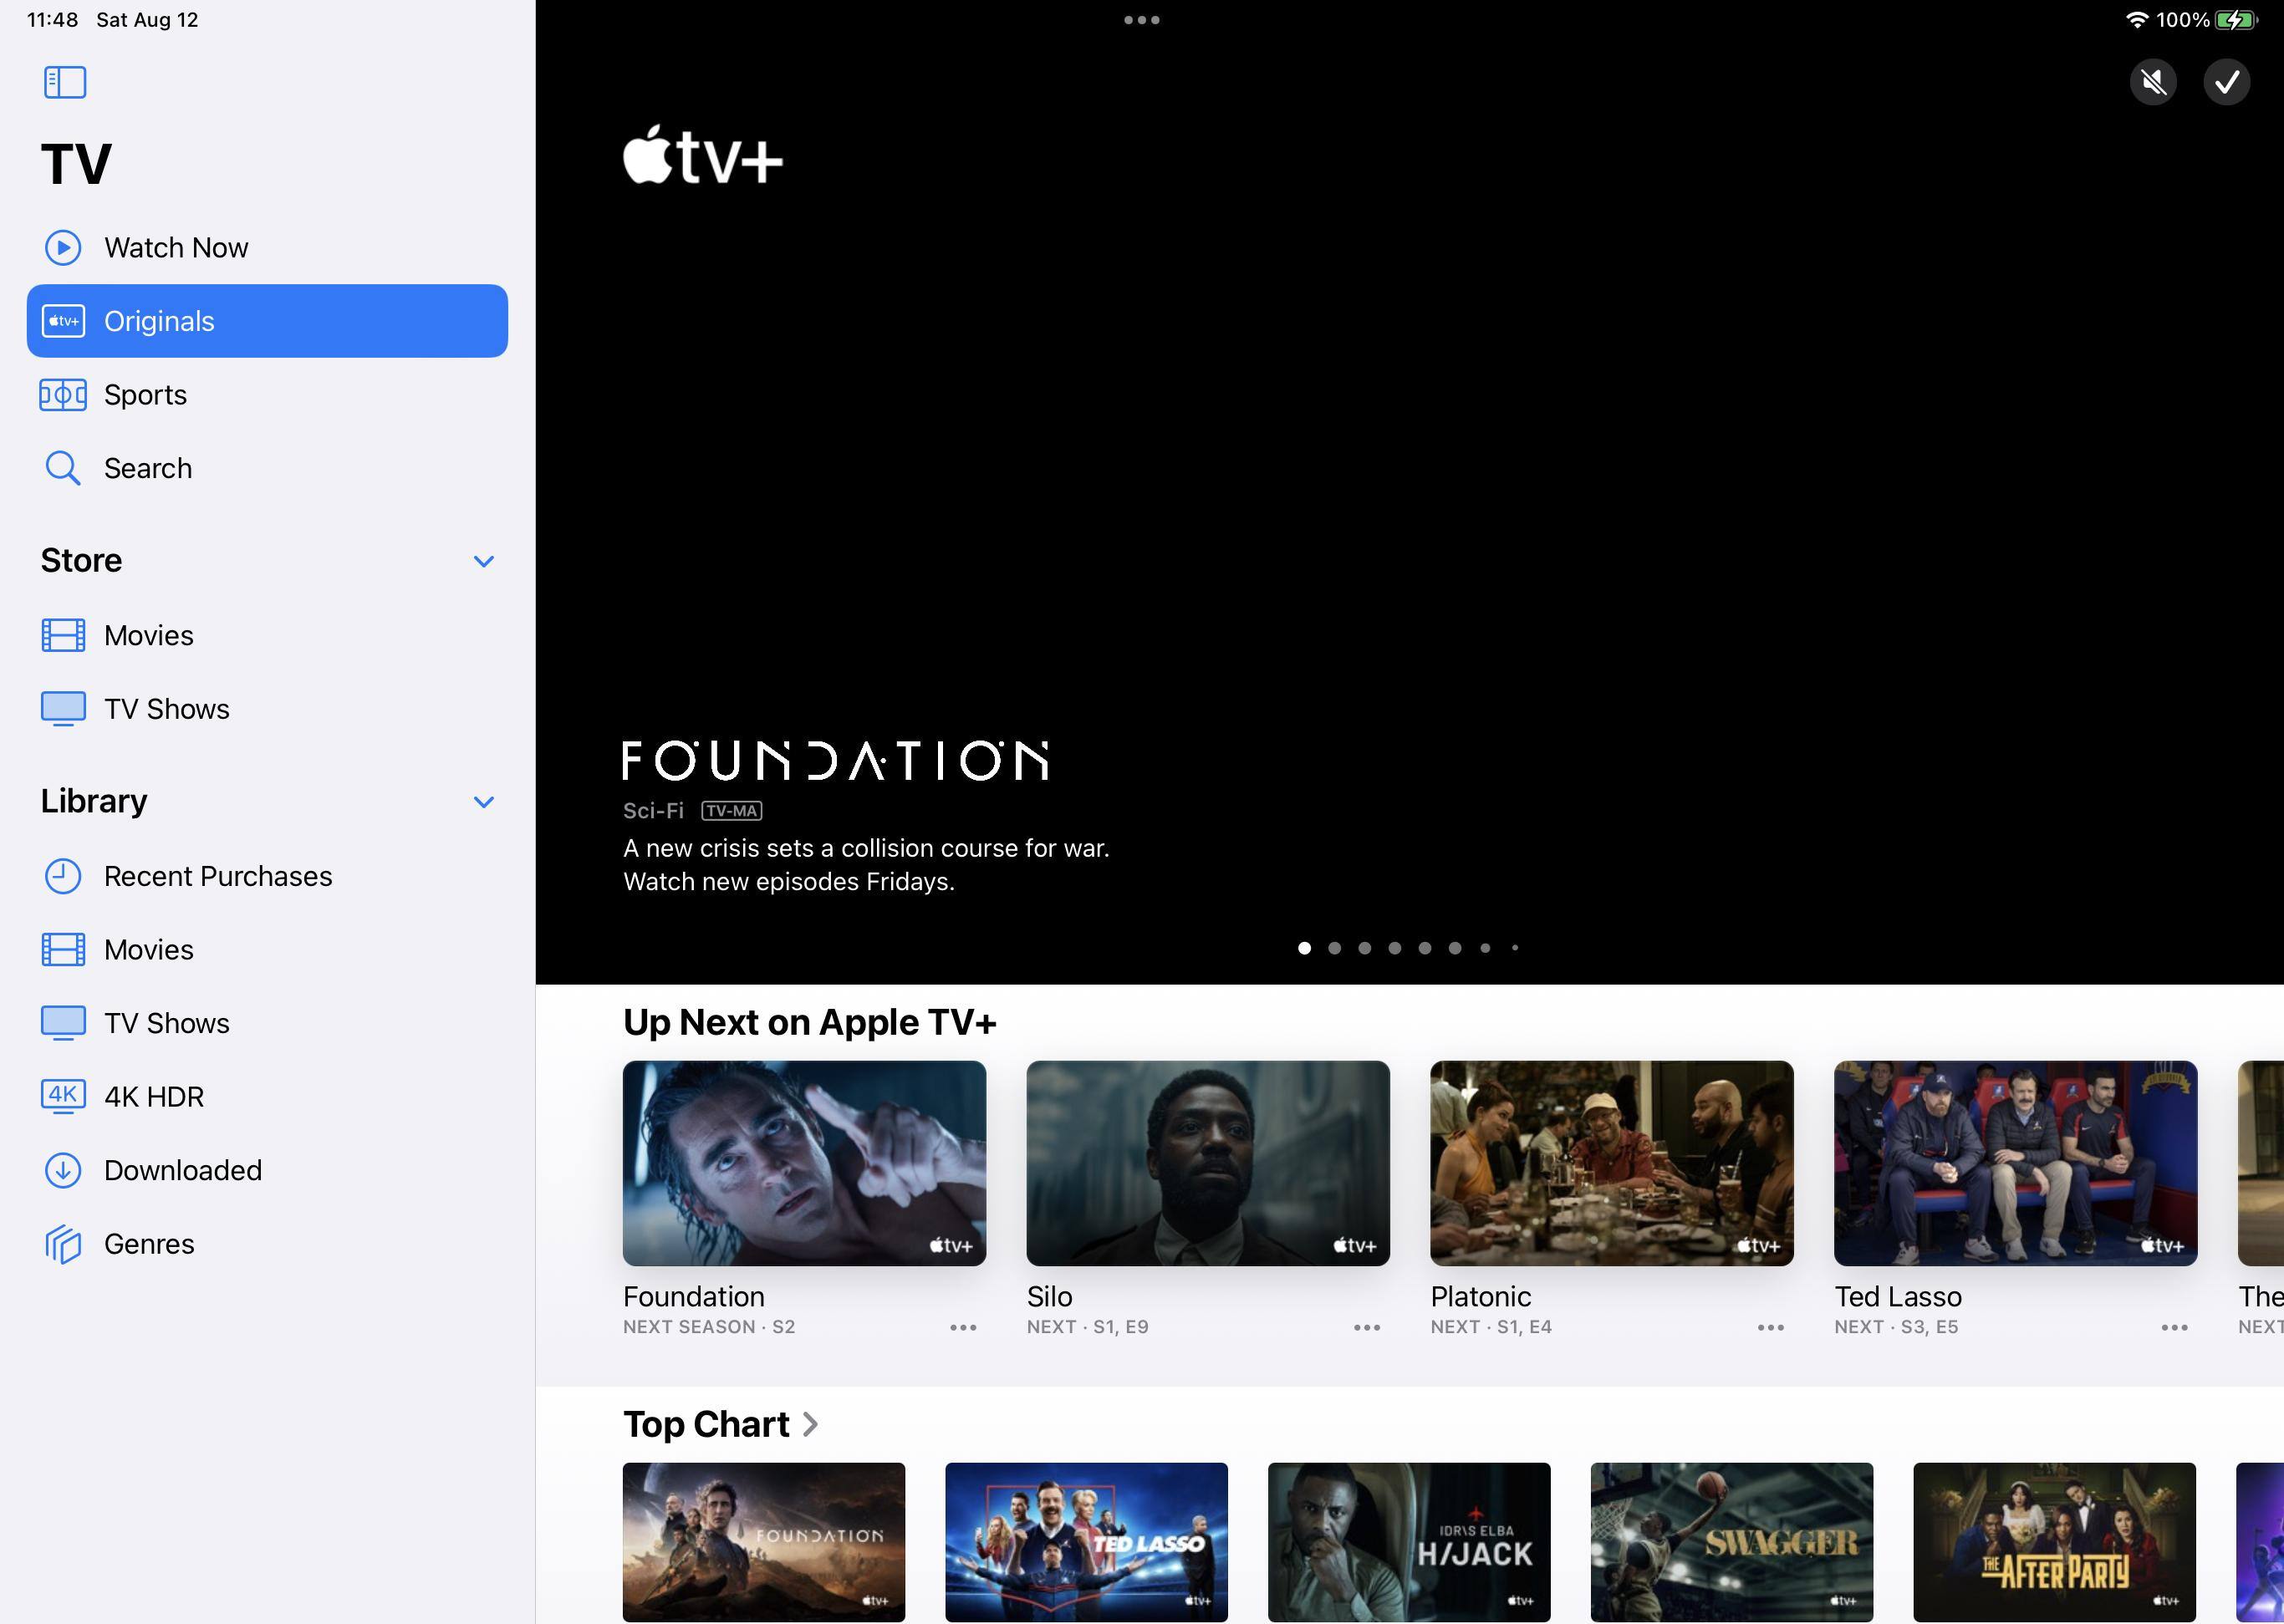This screenshot has width=2284, height=1624.
Task: Jump to second carousel page dot
Action: point(1334,948)
